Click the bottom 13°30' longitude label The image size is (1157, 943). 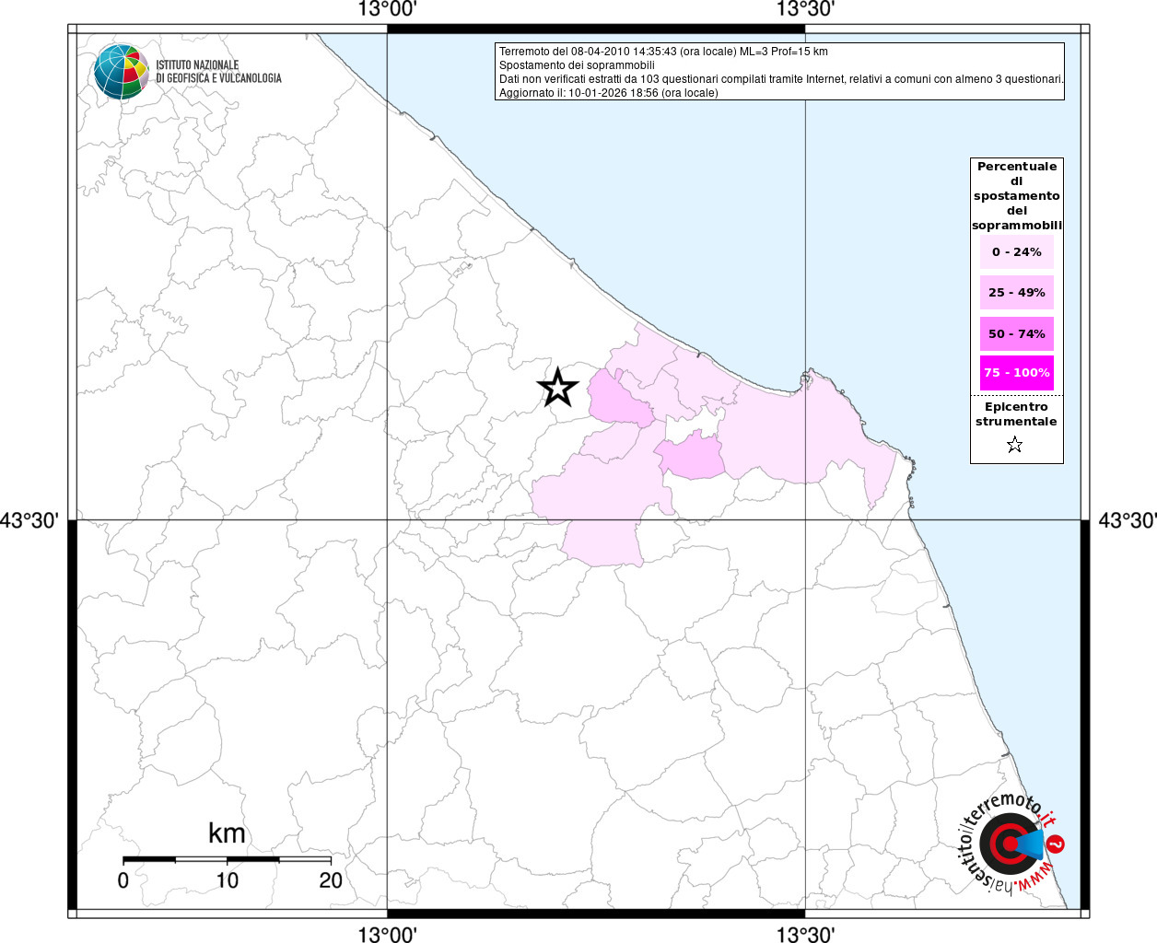click(805, 935)
